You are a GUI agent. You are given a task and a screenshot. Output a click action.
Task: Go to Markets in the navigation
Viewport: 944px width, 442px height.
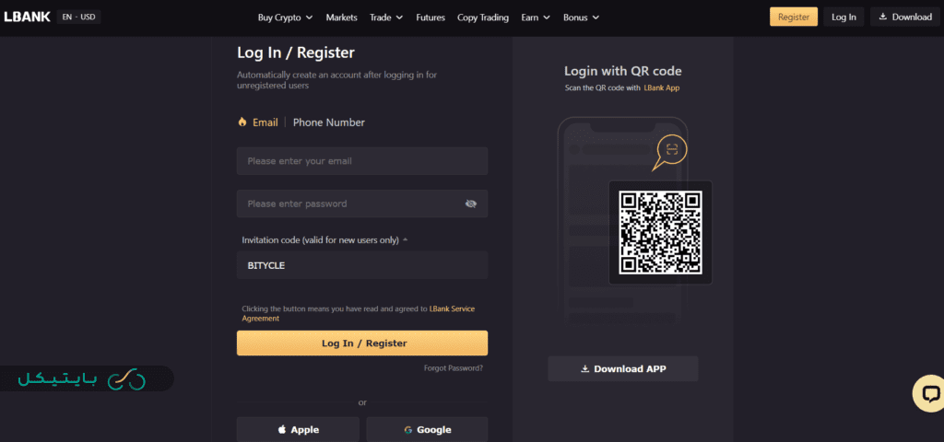click(341, 17)
